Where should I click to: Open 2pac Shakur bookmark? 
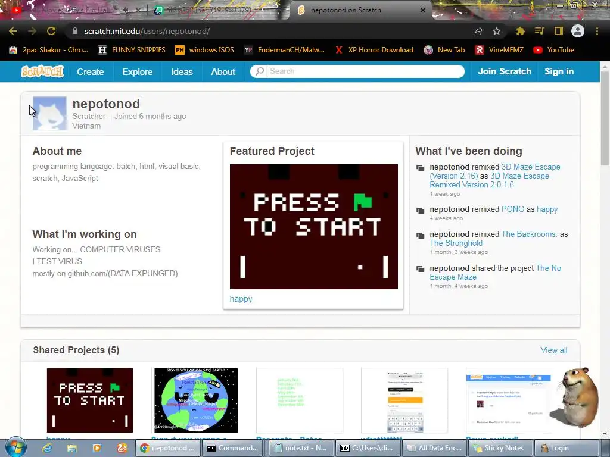point(49,50)
